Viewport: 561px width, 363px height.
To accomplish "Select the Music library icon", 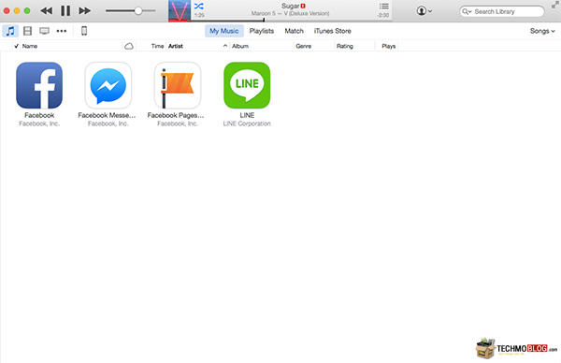I will (x=10, y=31).
